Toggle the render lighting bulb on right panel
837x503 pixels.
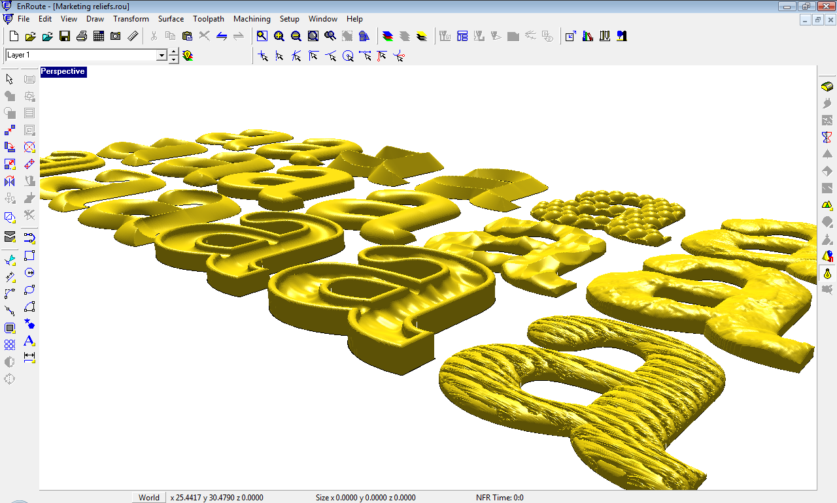[827, 274]
